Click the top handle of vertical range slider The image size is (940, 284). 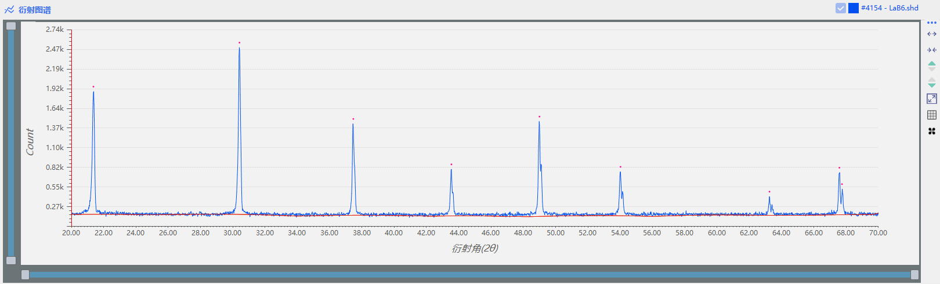pyautogui.click(x=11, y=26)
